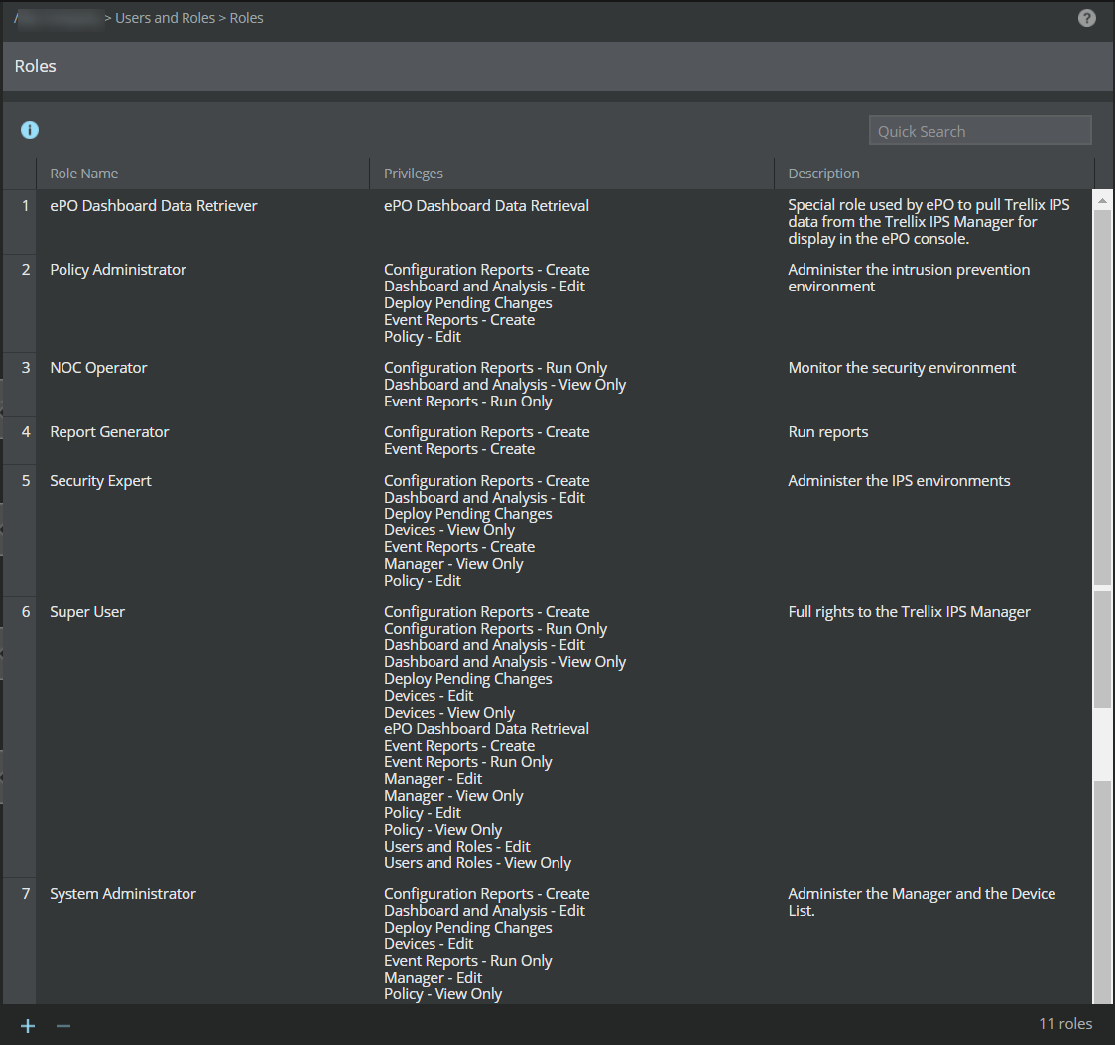Click the Roles page title

(35, 66)
